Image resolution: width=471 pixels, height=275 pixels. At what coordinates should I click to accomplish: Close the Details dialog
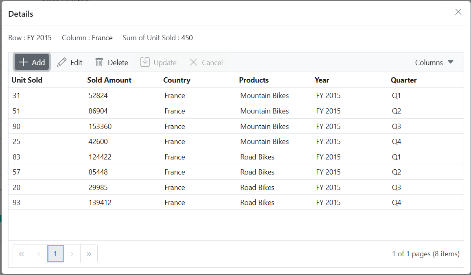(x=458, y=12)
